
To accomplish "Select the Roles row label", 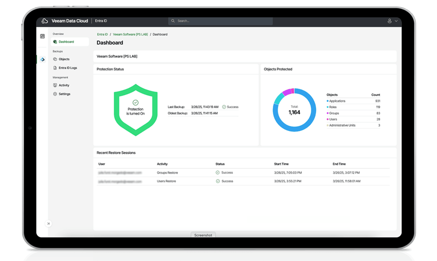I will [x=333, y=107].
